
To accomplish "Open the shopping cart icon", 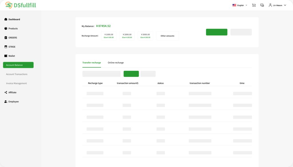I will 254,5.
